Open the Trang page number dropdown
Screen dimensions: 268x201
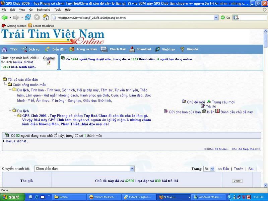point(212,169)
